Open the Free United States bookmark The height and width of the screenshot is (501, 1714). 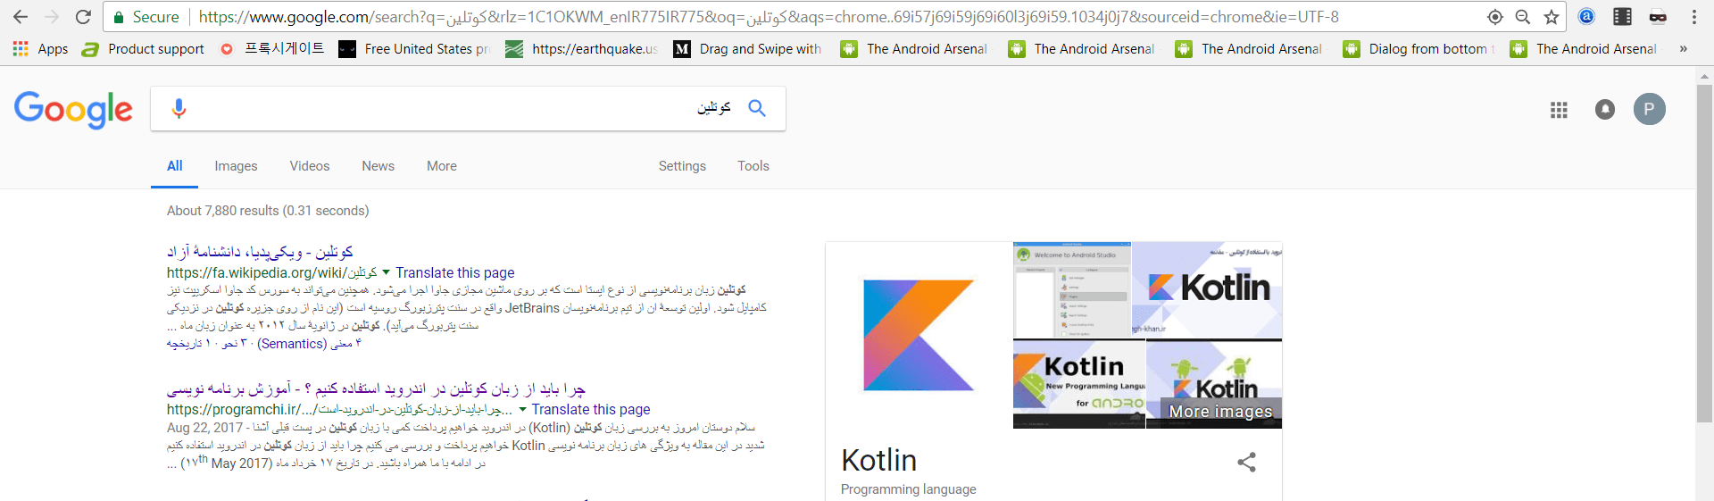[415, 49]
